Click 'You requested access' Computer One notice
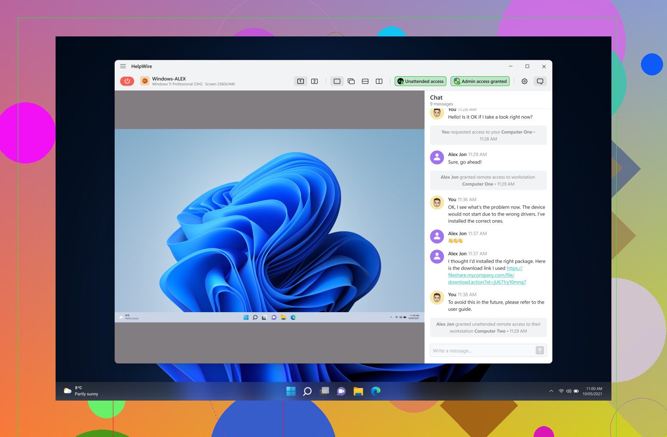 pos(488,135)
